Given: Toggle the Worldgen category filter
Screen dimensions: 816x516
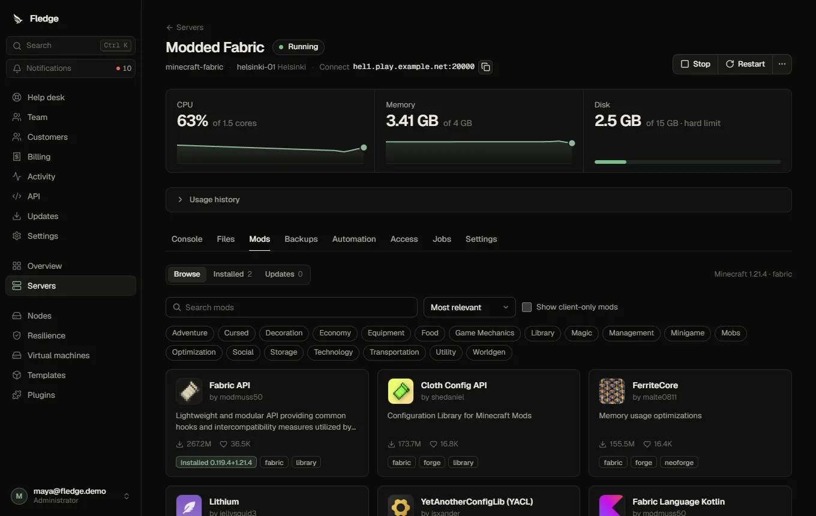Looking at the screenshot, I should click(489, 352).
